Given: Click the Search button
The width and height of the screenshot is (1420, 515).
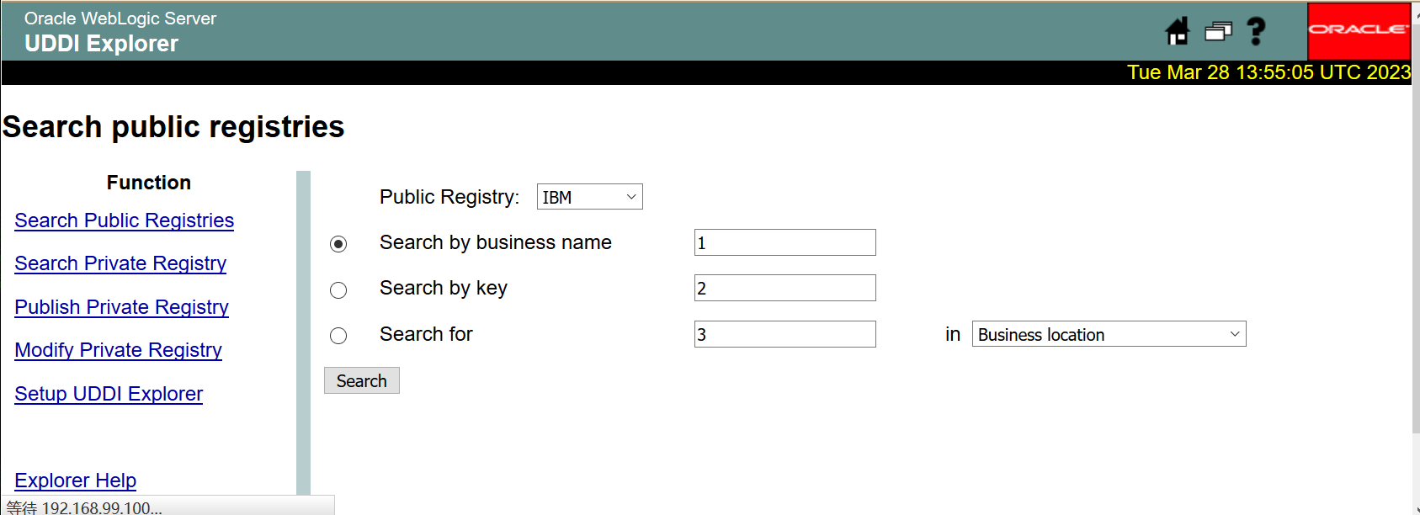Looking at the screenshot, I should tap(361, 380).
